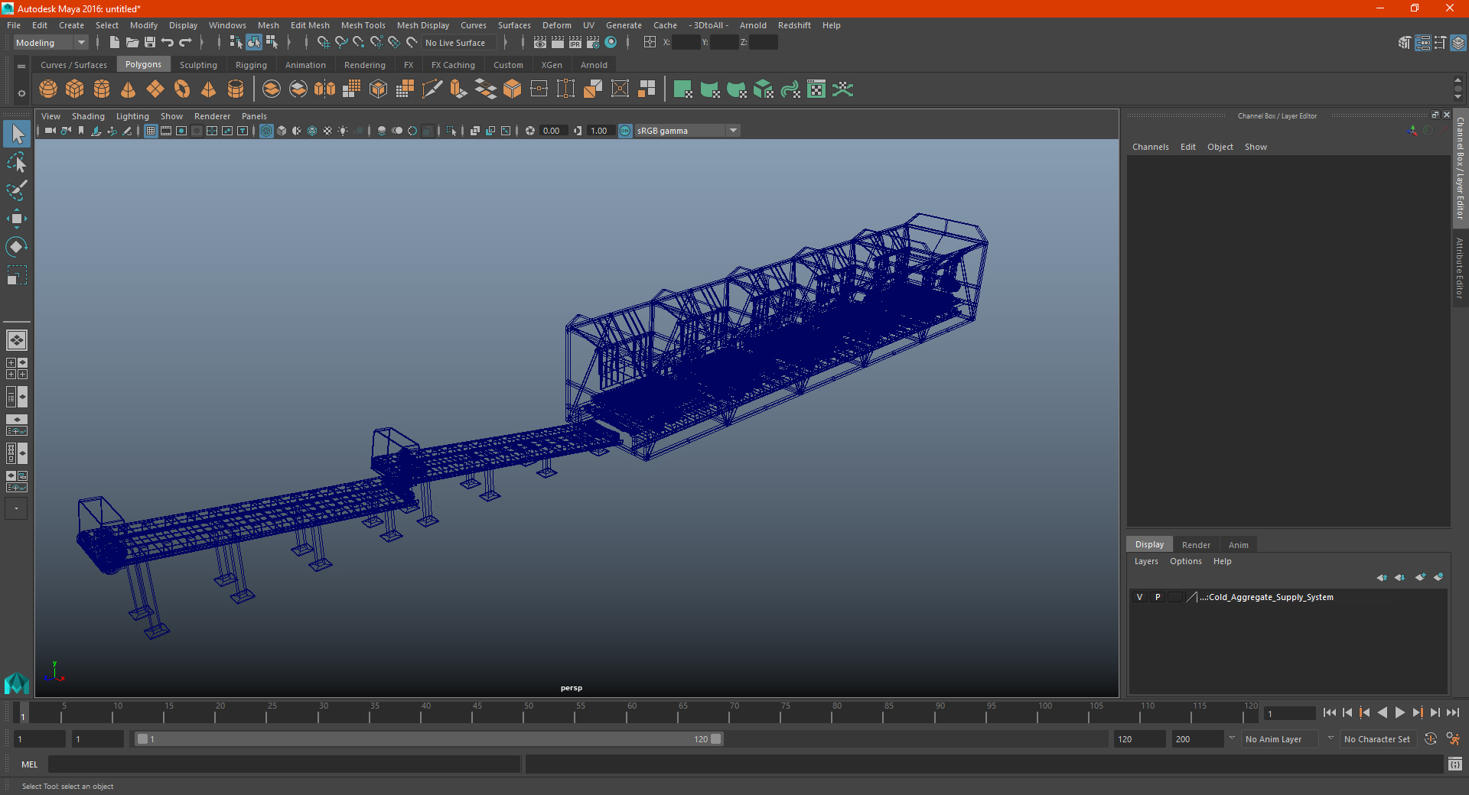Open Layers menu in layer editor
Image resolution: width=1469 pixels, height=795 pixels.
[1146, 561]
